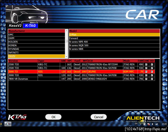Select N series NQR 500 model
This screenshot has width=168, height=132.
pos(115,45)
